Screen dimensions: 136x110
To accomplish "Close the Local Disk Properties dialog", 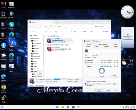I will [120, 41].
